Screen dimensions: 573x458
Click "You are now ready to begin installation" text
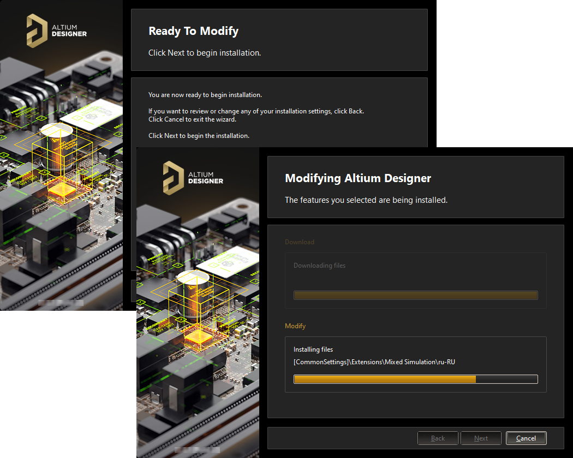pos(205,95)
